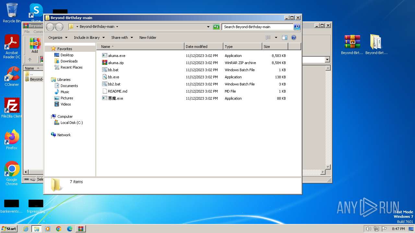Click the WinRAR taskbar button
This screenshot has height=233, width=415.
[x=80, y=229]
